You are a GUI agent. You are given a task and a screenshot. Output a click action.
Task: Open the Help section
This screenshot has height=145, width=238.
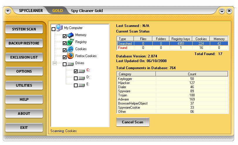click(x=24, y=100)
